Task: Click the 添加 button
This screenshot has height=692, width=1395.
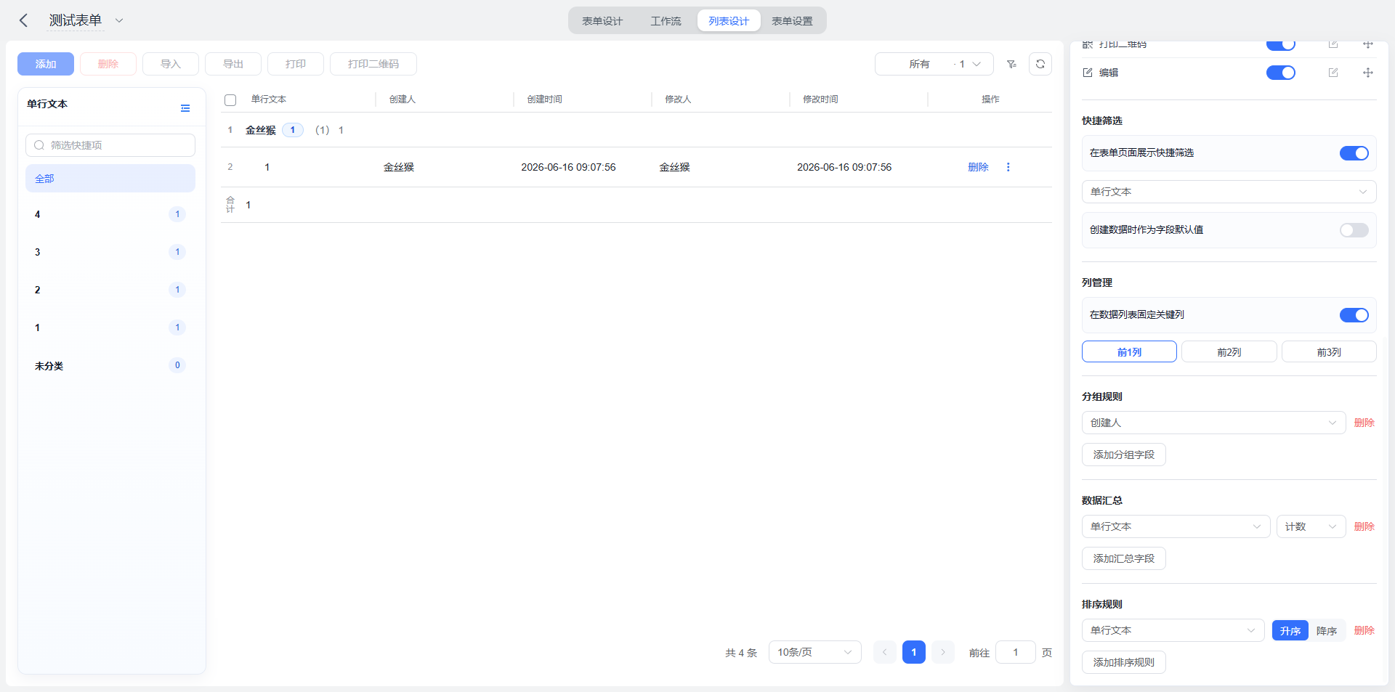Action: coord(46,64)
